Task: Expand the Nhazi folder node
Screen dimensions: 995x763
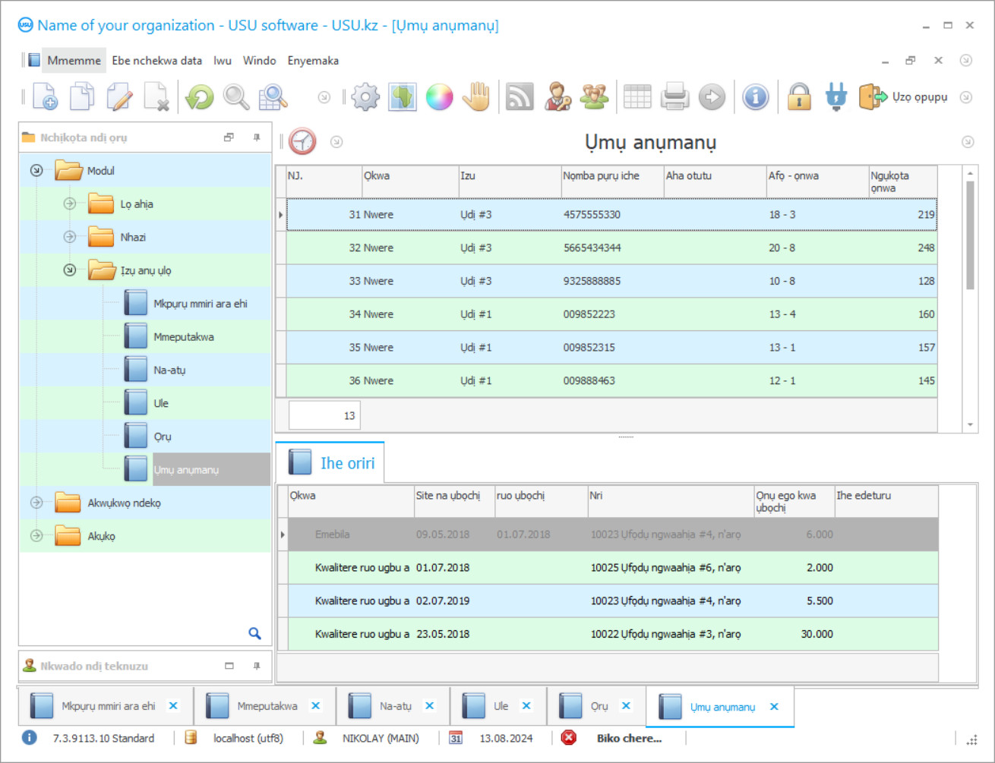Action: (x=70, y=237)
